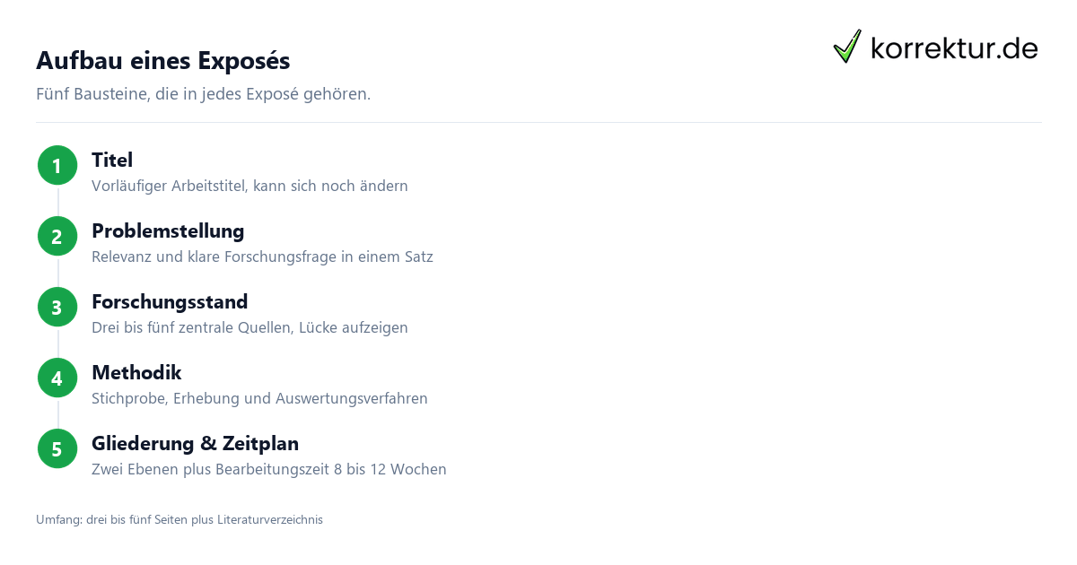Select the green number 3 circle

click(x=57, y=308)
